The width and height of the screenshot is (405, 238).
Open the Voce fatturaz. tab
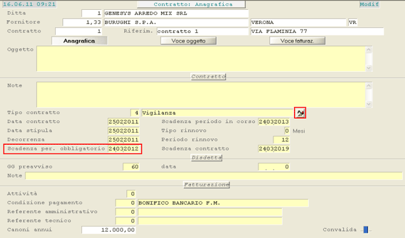[297, 41]
